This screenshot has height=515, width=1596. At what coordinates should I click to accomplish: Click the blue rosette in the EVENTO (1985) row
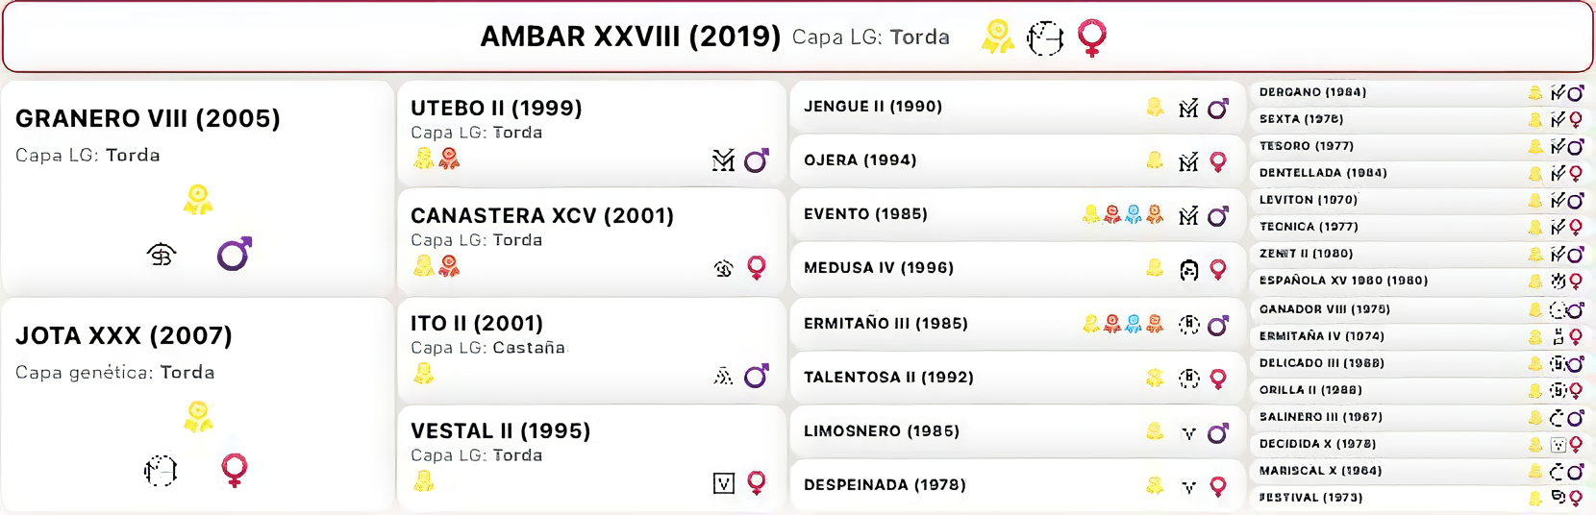(1134, 214)
